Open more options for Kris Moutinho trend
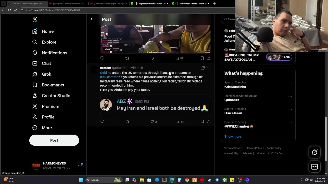The width and height of the screenshot is (328, 184). tap(290, 83)
